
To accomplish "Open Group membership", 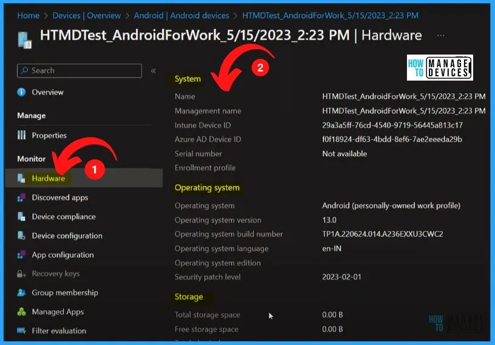I will 65,293.
